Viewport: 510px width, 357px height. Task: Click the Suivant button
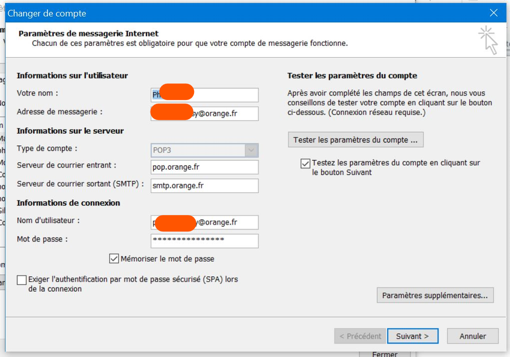(412, 336)
